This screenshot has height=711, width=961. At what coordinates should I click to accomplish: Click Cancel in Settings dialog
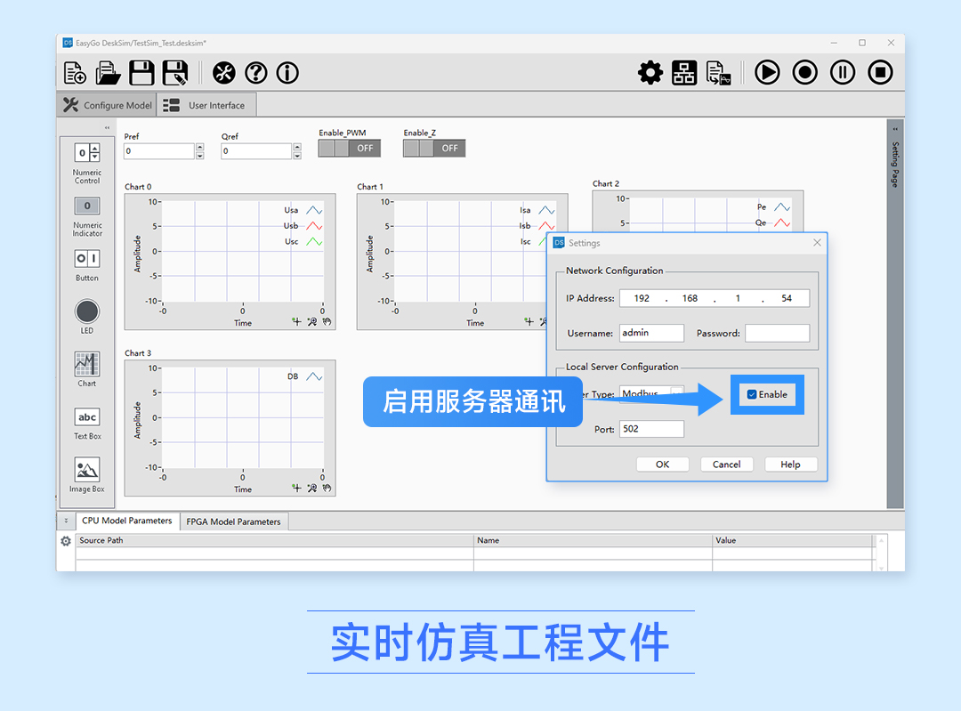click(726, 465)
